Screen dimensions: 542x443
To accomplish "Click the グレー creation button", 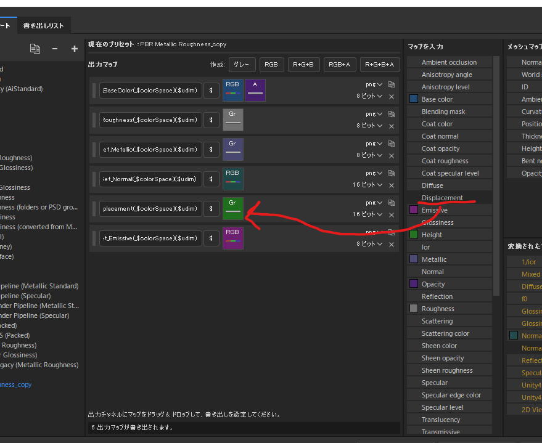I will click(x=242, y=64).
